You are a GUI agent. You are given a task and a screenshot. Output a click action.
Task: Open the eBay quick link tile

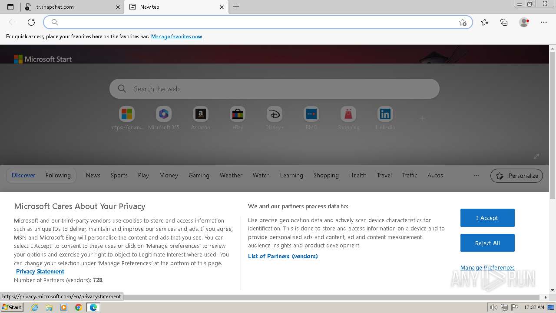pos(238,118)
